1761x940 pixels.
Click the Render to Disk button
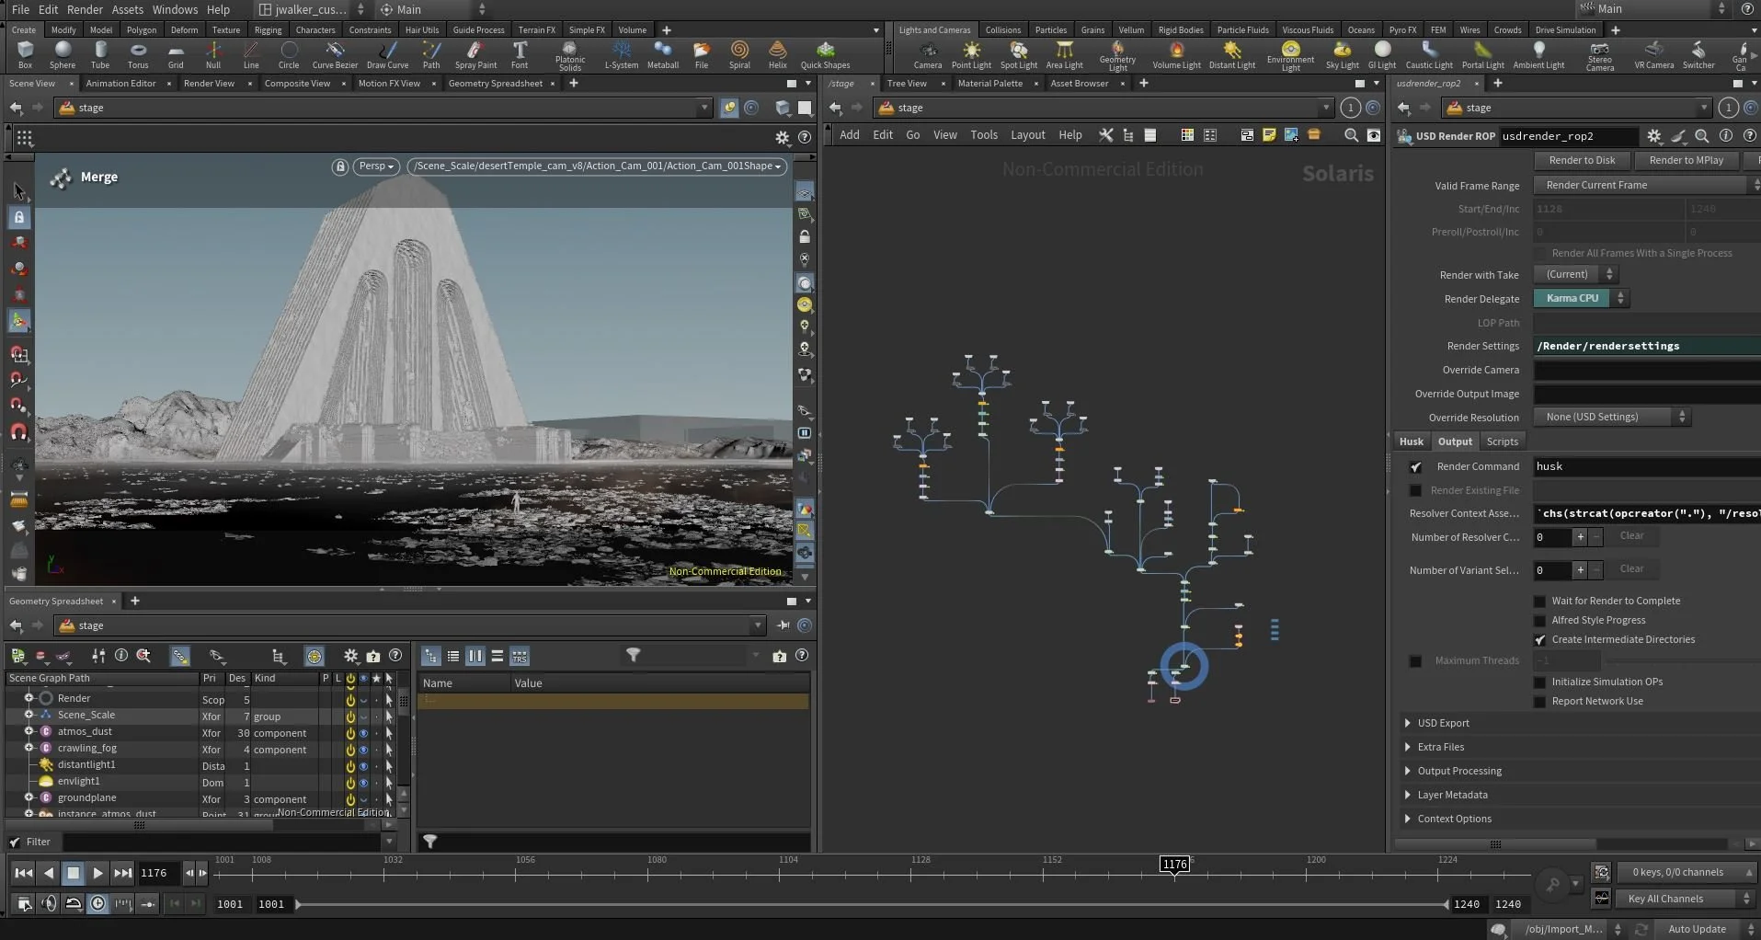1582,161
